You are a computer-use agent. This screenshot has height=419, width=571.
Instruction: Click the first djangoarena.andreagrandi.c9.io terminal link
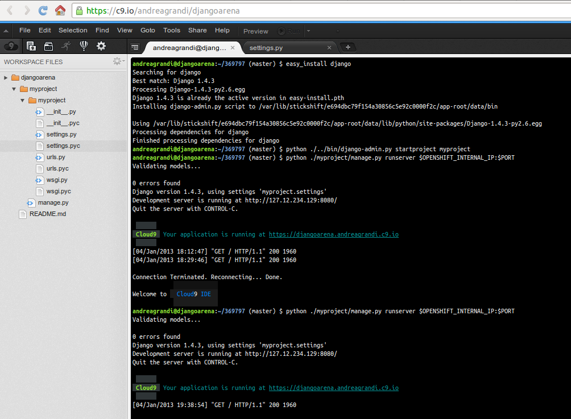(x=334, y=234)
